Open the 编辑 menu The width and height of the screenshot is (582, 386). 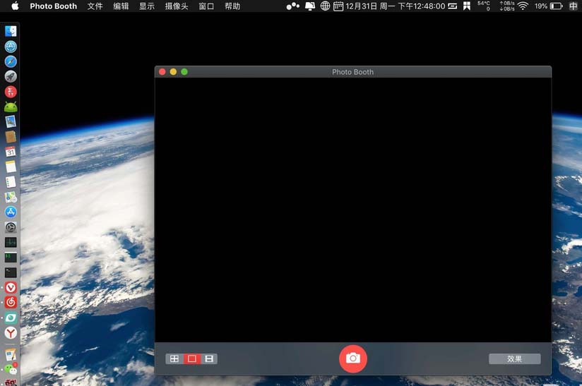(121, 6)
